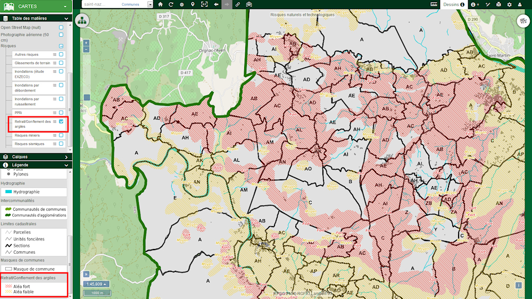The height and width of the screenshot is (299, 532).
Task: Click the user account icon
Action: 520,4
